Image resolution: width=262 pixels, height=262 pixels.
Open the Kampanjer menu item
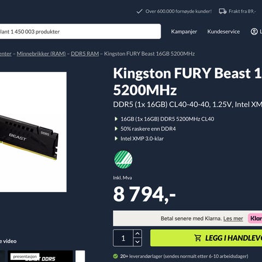pyautogui.click(x=184, y=32)
